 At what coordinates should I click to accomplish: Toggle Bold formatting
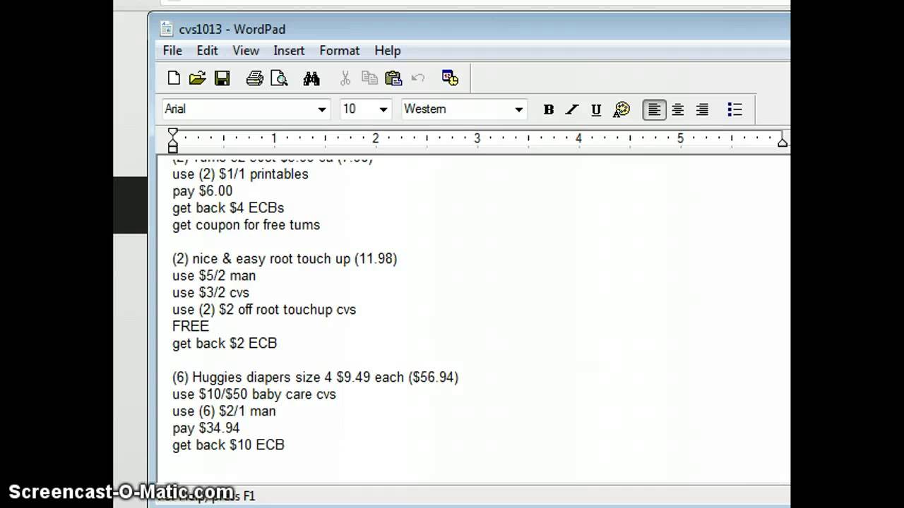pyautogui.click(x=548, y=109)
